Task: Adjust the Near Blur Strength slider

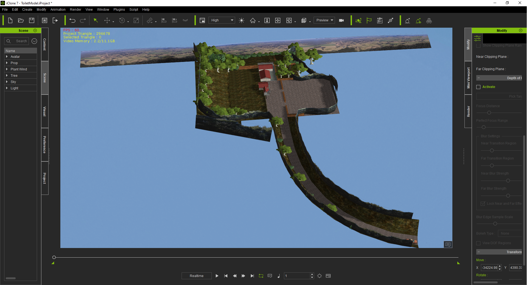Action: pos(508,181)
